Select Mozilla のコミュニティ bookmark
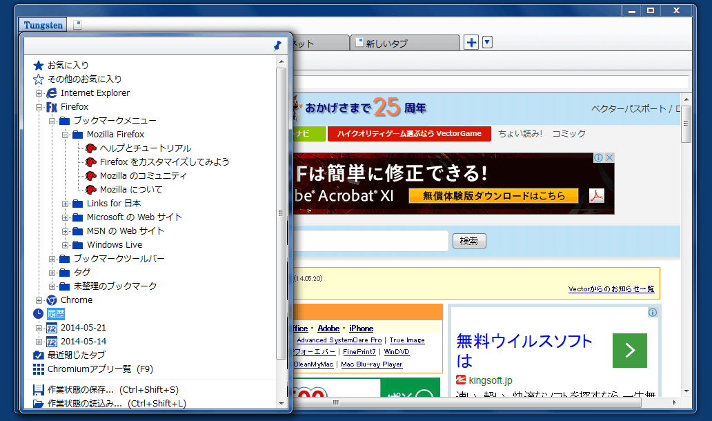The width and height of the screenshot is (712, 421). pyautogui.click(x=143, y=176)
